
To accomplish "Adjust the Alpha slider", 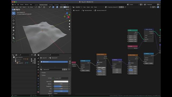I will (61, 91).
